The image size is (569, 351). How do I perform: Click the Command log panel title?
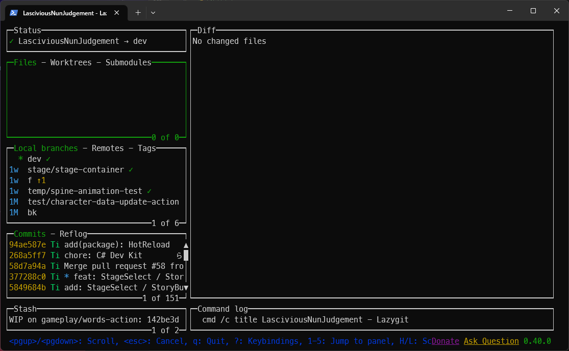pyautogui.click(x=222, y=309)
